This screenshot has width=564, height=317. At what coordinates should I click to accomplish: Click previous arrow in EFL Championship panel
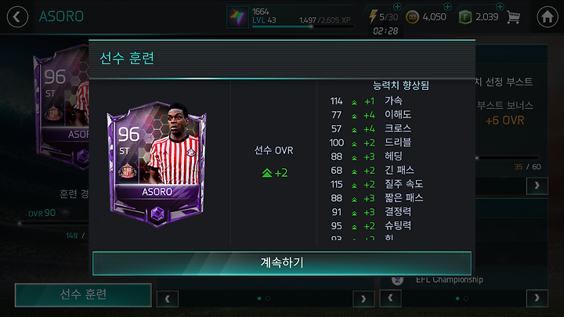point(391,298)
